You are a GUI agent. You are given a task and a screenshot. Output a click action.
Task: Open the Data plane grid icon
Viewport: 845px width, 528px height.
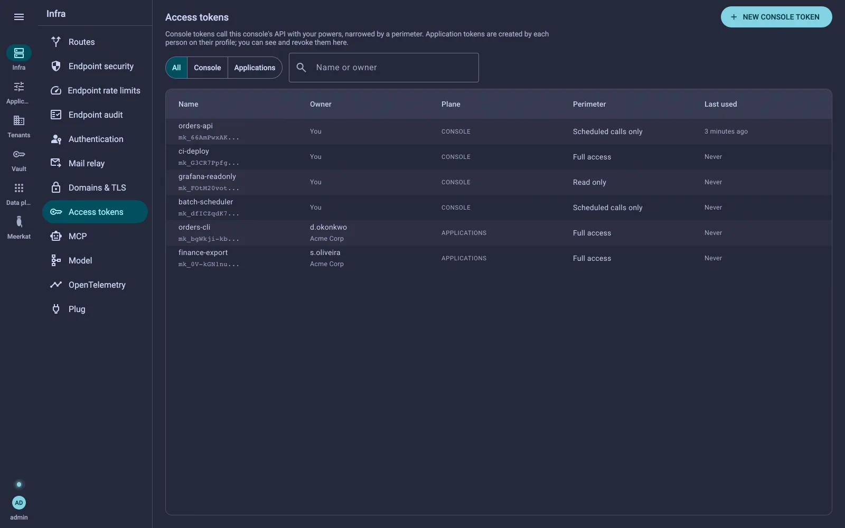point(19,188)
